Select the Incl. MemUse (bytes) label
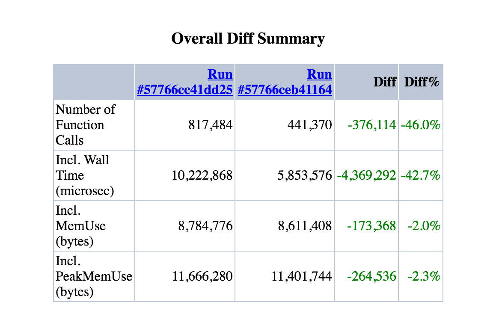The image size is (499, 326). click(x=80, y=226)
